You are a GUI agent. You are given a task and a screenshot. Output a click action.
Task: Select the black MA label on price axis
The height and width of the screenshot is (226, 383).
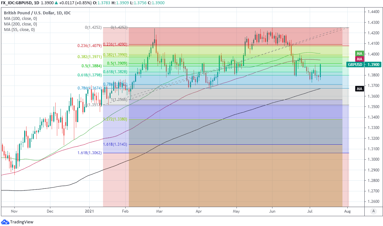pyautogui.click(x=359, y=89)
